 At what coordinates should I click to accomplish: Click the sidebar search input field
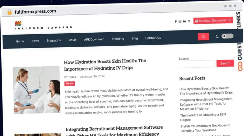[196, 64]
